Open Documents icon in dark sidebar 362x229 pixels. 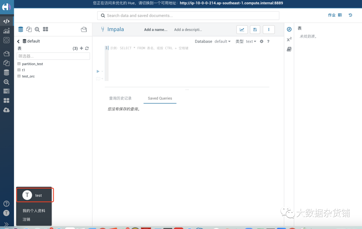click(6, 63)
